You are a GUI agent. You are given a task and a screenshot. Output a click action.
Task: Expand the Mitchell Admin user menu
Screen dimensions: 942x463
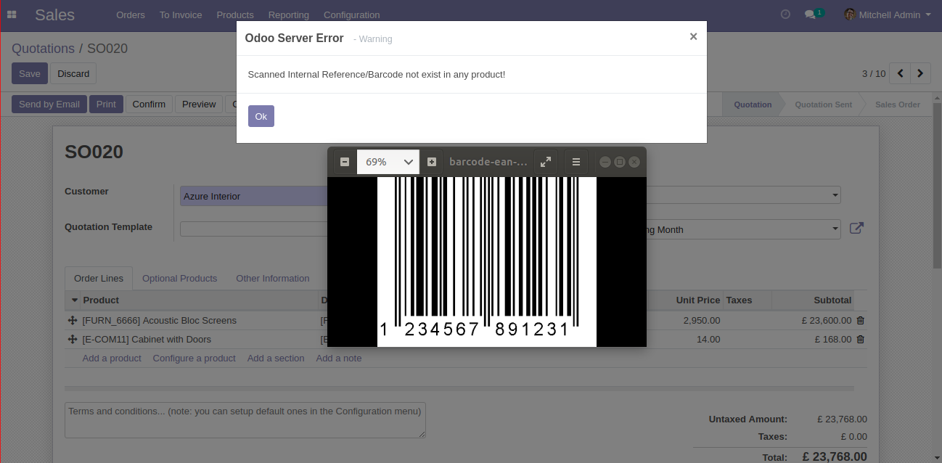[x=887, y=15]
